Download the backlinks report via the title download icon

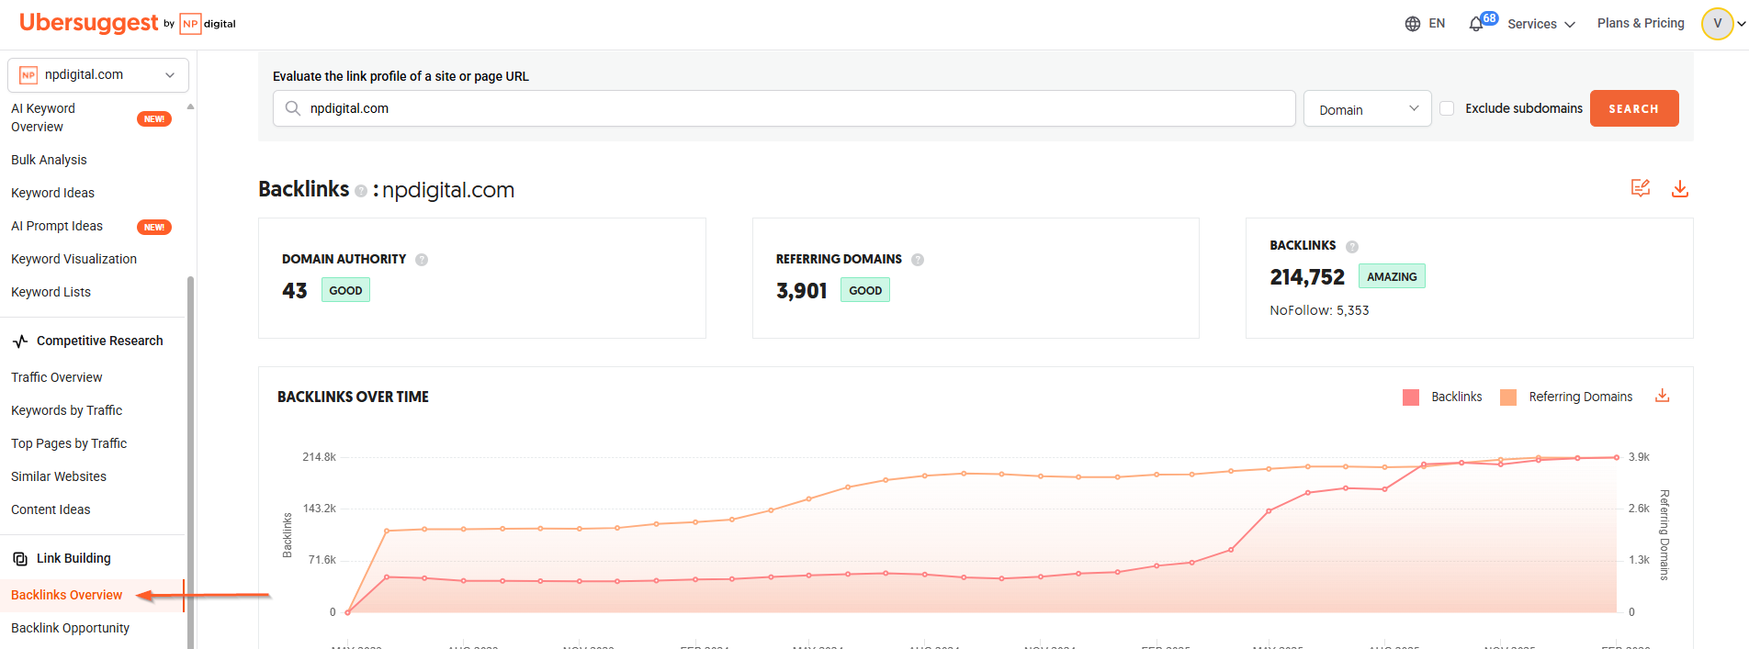(x=1680, y=188)
